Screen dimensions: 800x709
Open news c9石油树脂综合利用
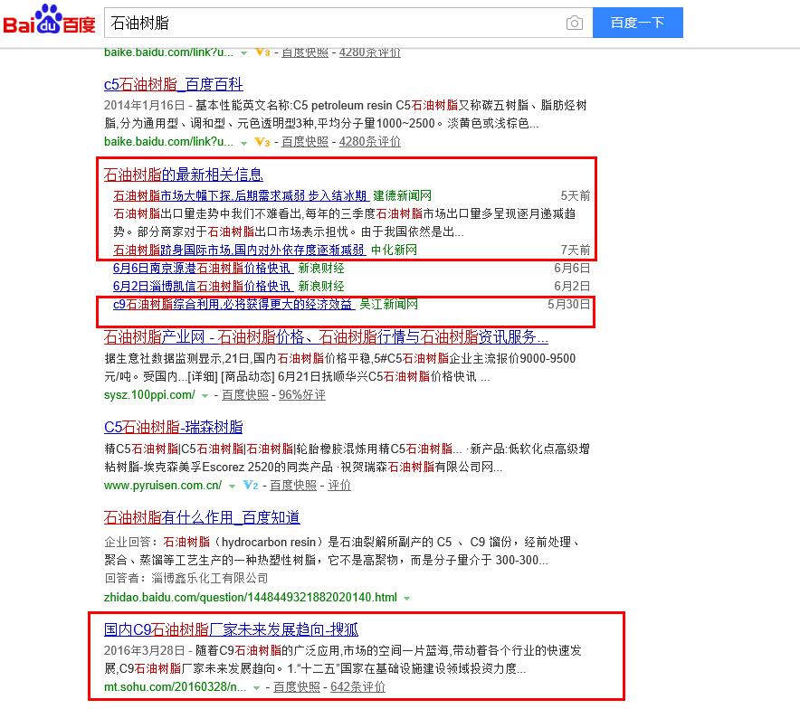233,304
